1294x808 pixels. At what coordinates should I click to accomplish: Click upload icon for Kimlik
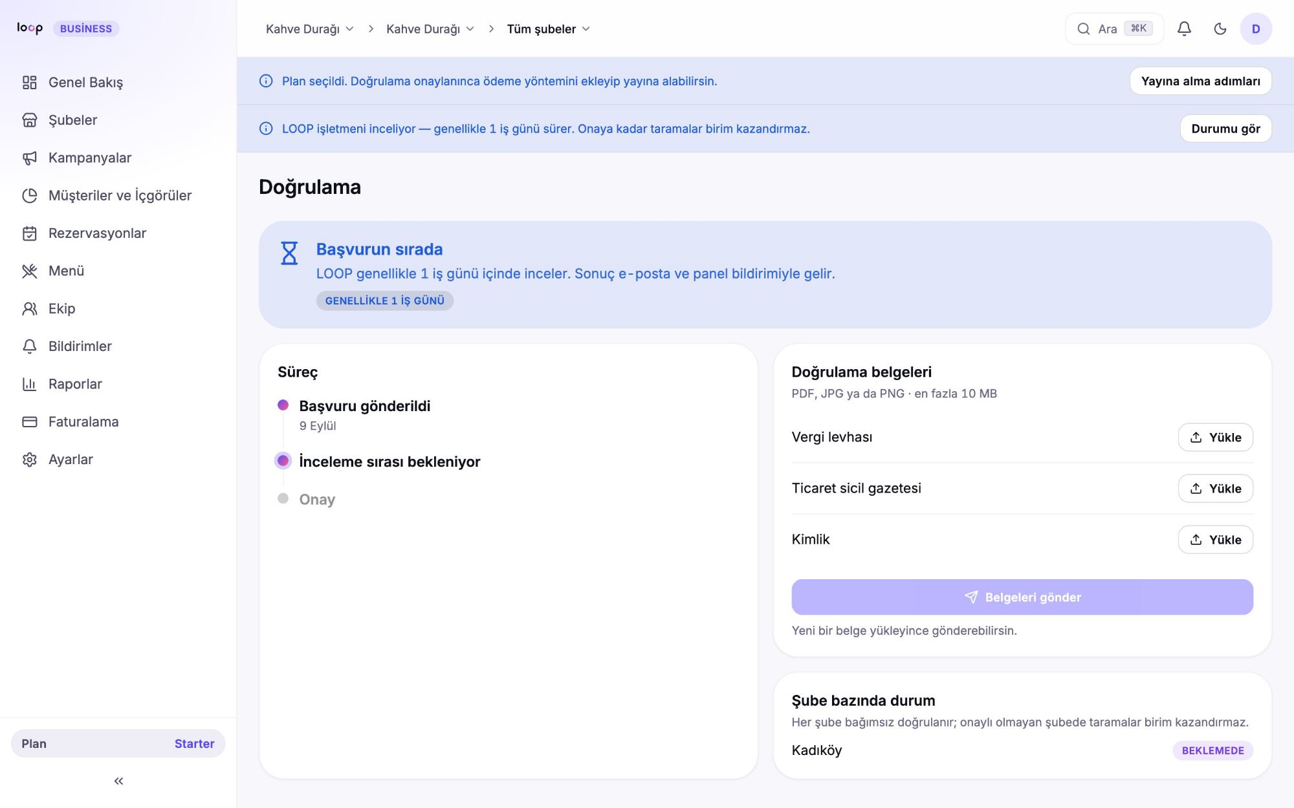[x=1196, y=540]
